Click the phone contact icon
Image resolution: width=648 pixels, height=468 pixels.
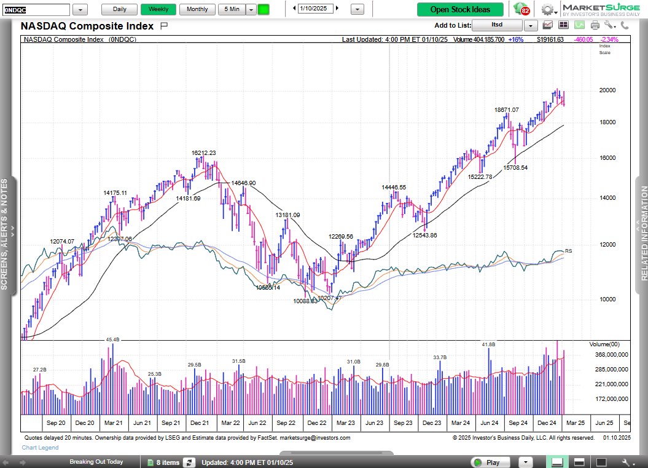625,25
